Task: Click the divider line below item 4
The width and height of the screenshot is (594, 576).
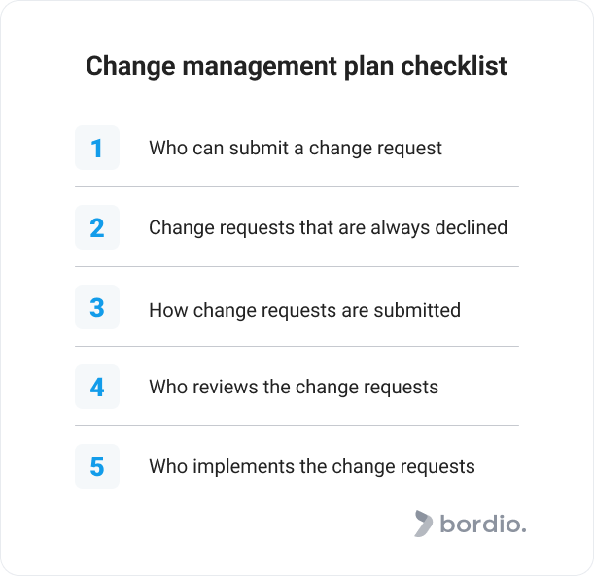Action: (x=297, y=425)
